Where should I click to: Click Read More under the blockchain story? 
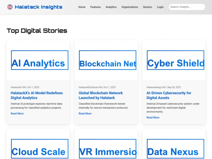[85, 113]
